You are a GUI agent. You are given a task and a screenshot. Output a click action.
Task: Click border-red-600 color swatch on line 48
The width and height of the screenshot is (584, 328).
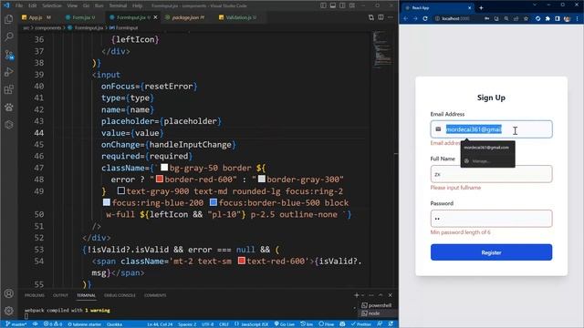click(x=160, y=179)
